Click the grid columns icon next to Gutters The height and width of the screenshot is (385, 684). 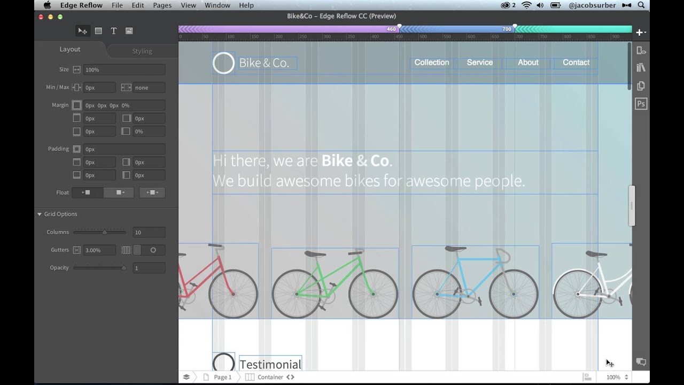point(126,250)
